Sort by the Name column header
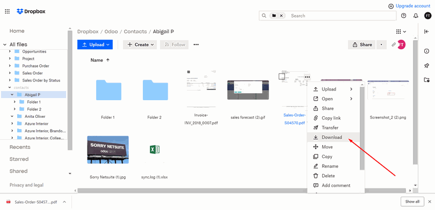The image size is (435, 210). point(100,60)
